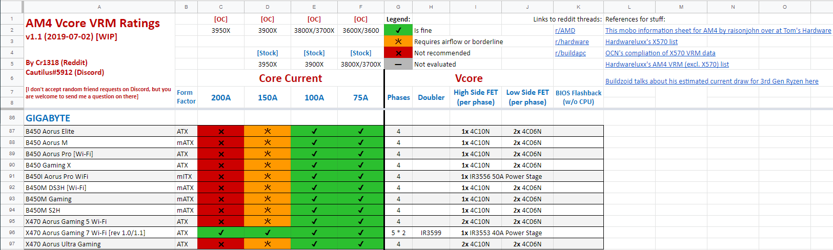Click the 'B450 Aorus M' cell

99,143
